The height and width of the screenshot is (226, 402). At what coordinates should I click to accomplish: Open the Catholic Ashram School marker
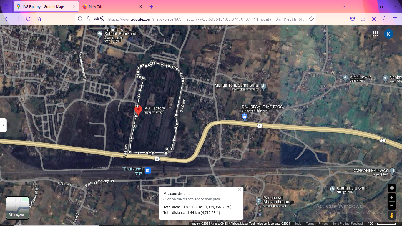tap(100, 34)
